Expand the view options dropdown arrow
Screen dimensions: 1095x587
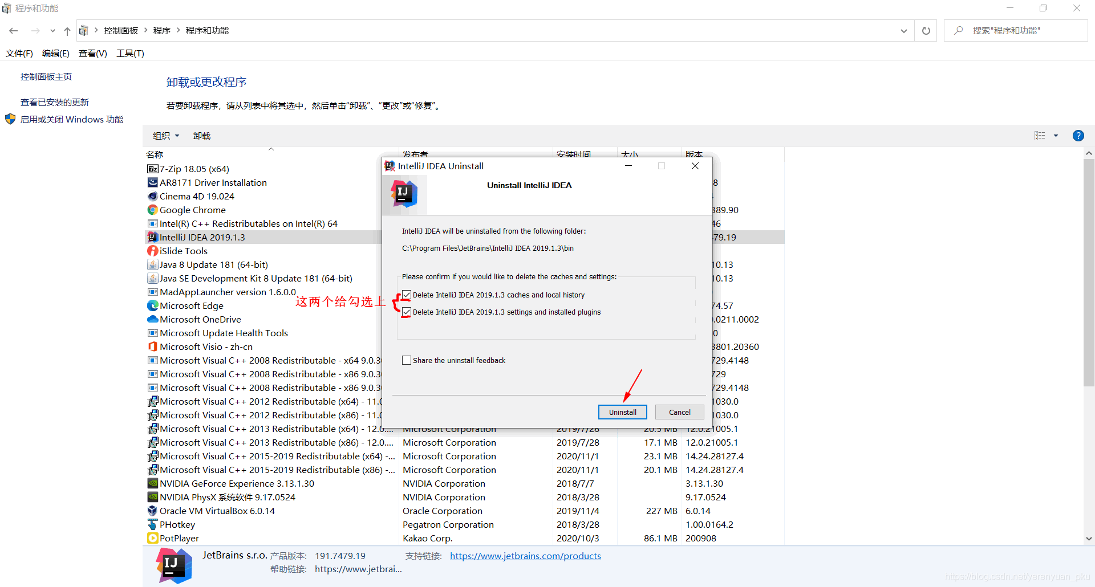coord(1056,136)
